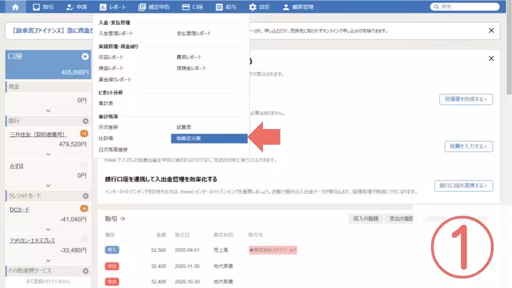This screenshot has height=288, width=512.
Task: Expand the chevron under DCカード balance
Action: coord(48,229)
